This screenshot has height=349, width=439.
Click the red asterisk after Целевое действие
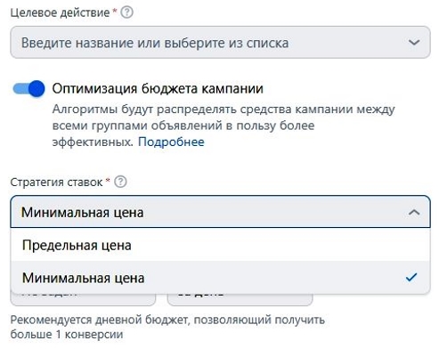click(x=115, y=11)
